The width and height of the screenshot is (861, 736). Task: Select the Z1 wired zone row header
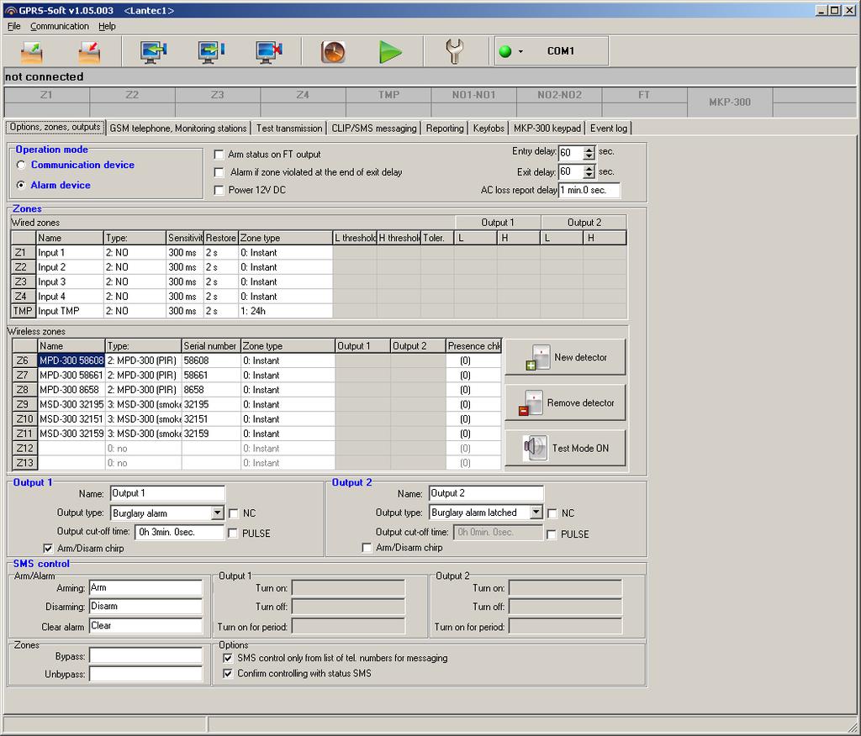click(x=23, y=252)
